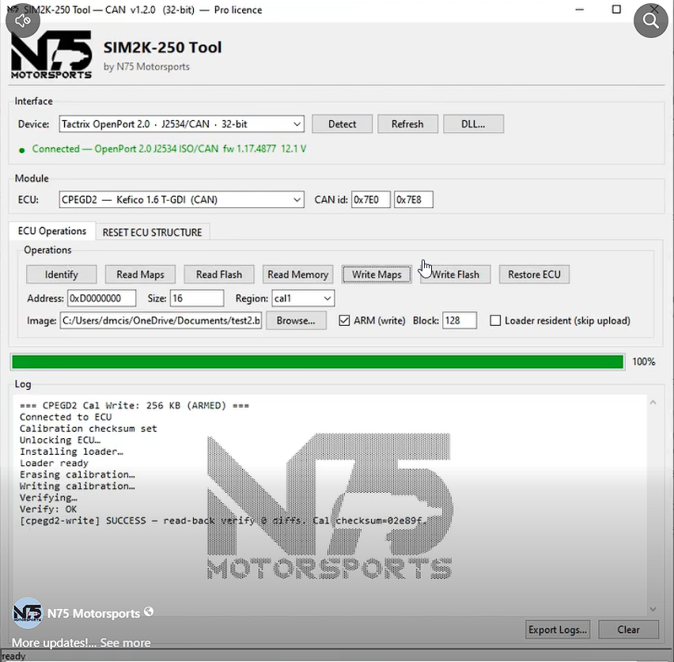This screenshot has height=662, width=674.
Task: Click the 'Loader ready' log line
Action: pyautogui.click(x=54, y=463)
